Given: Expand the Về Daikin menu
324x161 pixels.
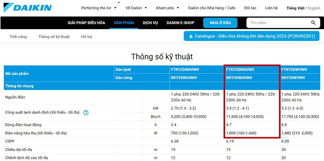Looking at the screenshot, I should point(136,8).
